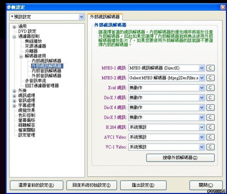Select 來源過濾器 in the tree
The height and width of the screenshot is (194, 227).
click(35, 46)
